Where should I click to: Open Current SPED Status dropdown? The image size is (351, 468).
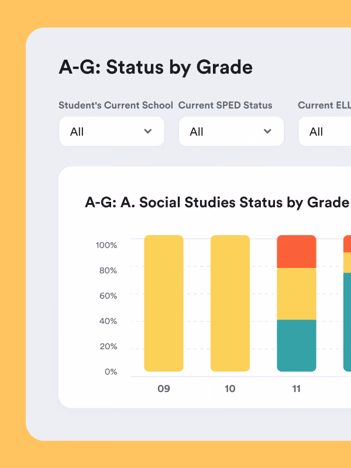click(231, 131)
